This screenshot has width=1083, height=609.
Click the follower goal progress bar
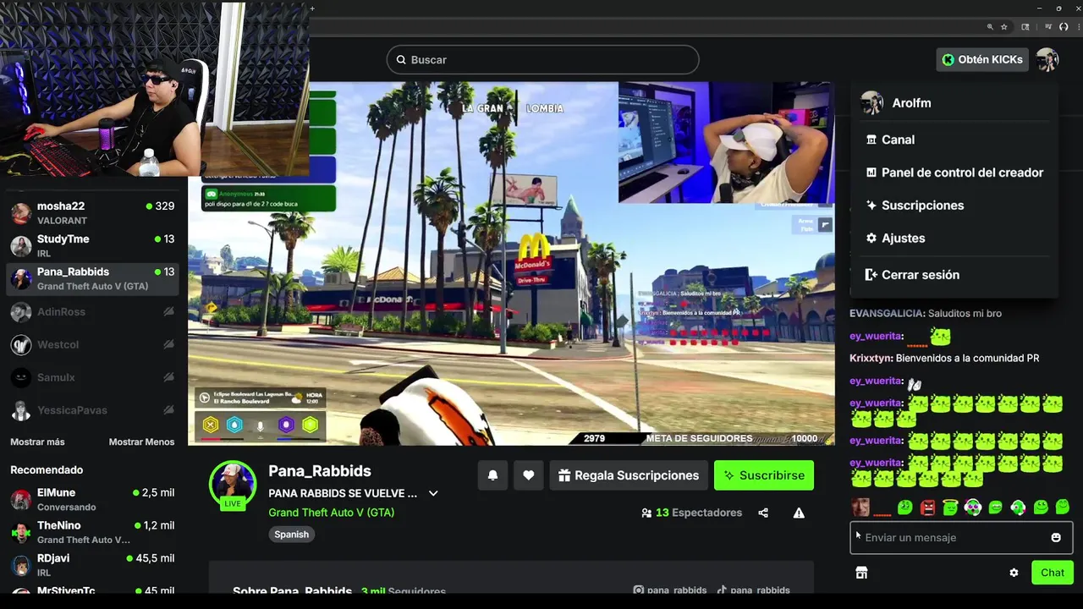coord(701,438)
